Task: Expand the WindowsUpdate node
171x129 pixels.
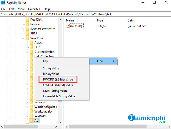Action: point(27,107)
